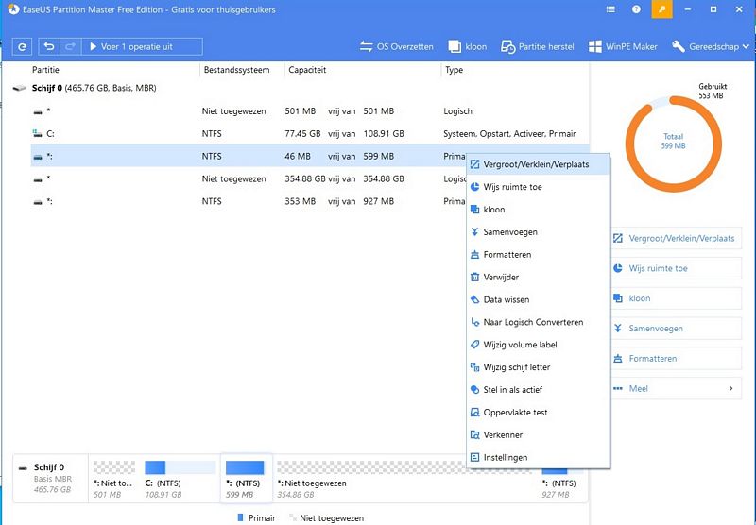Undo the last operation
This screenshot has height=525, width=756.
pyautogui.click(x=49, y=46)
